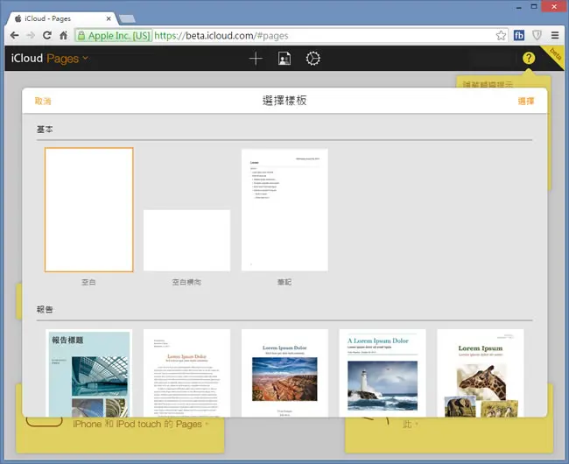569x464 pixels.
Task: Open the shield extension icon
Action: (x=537, y=36)
